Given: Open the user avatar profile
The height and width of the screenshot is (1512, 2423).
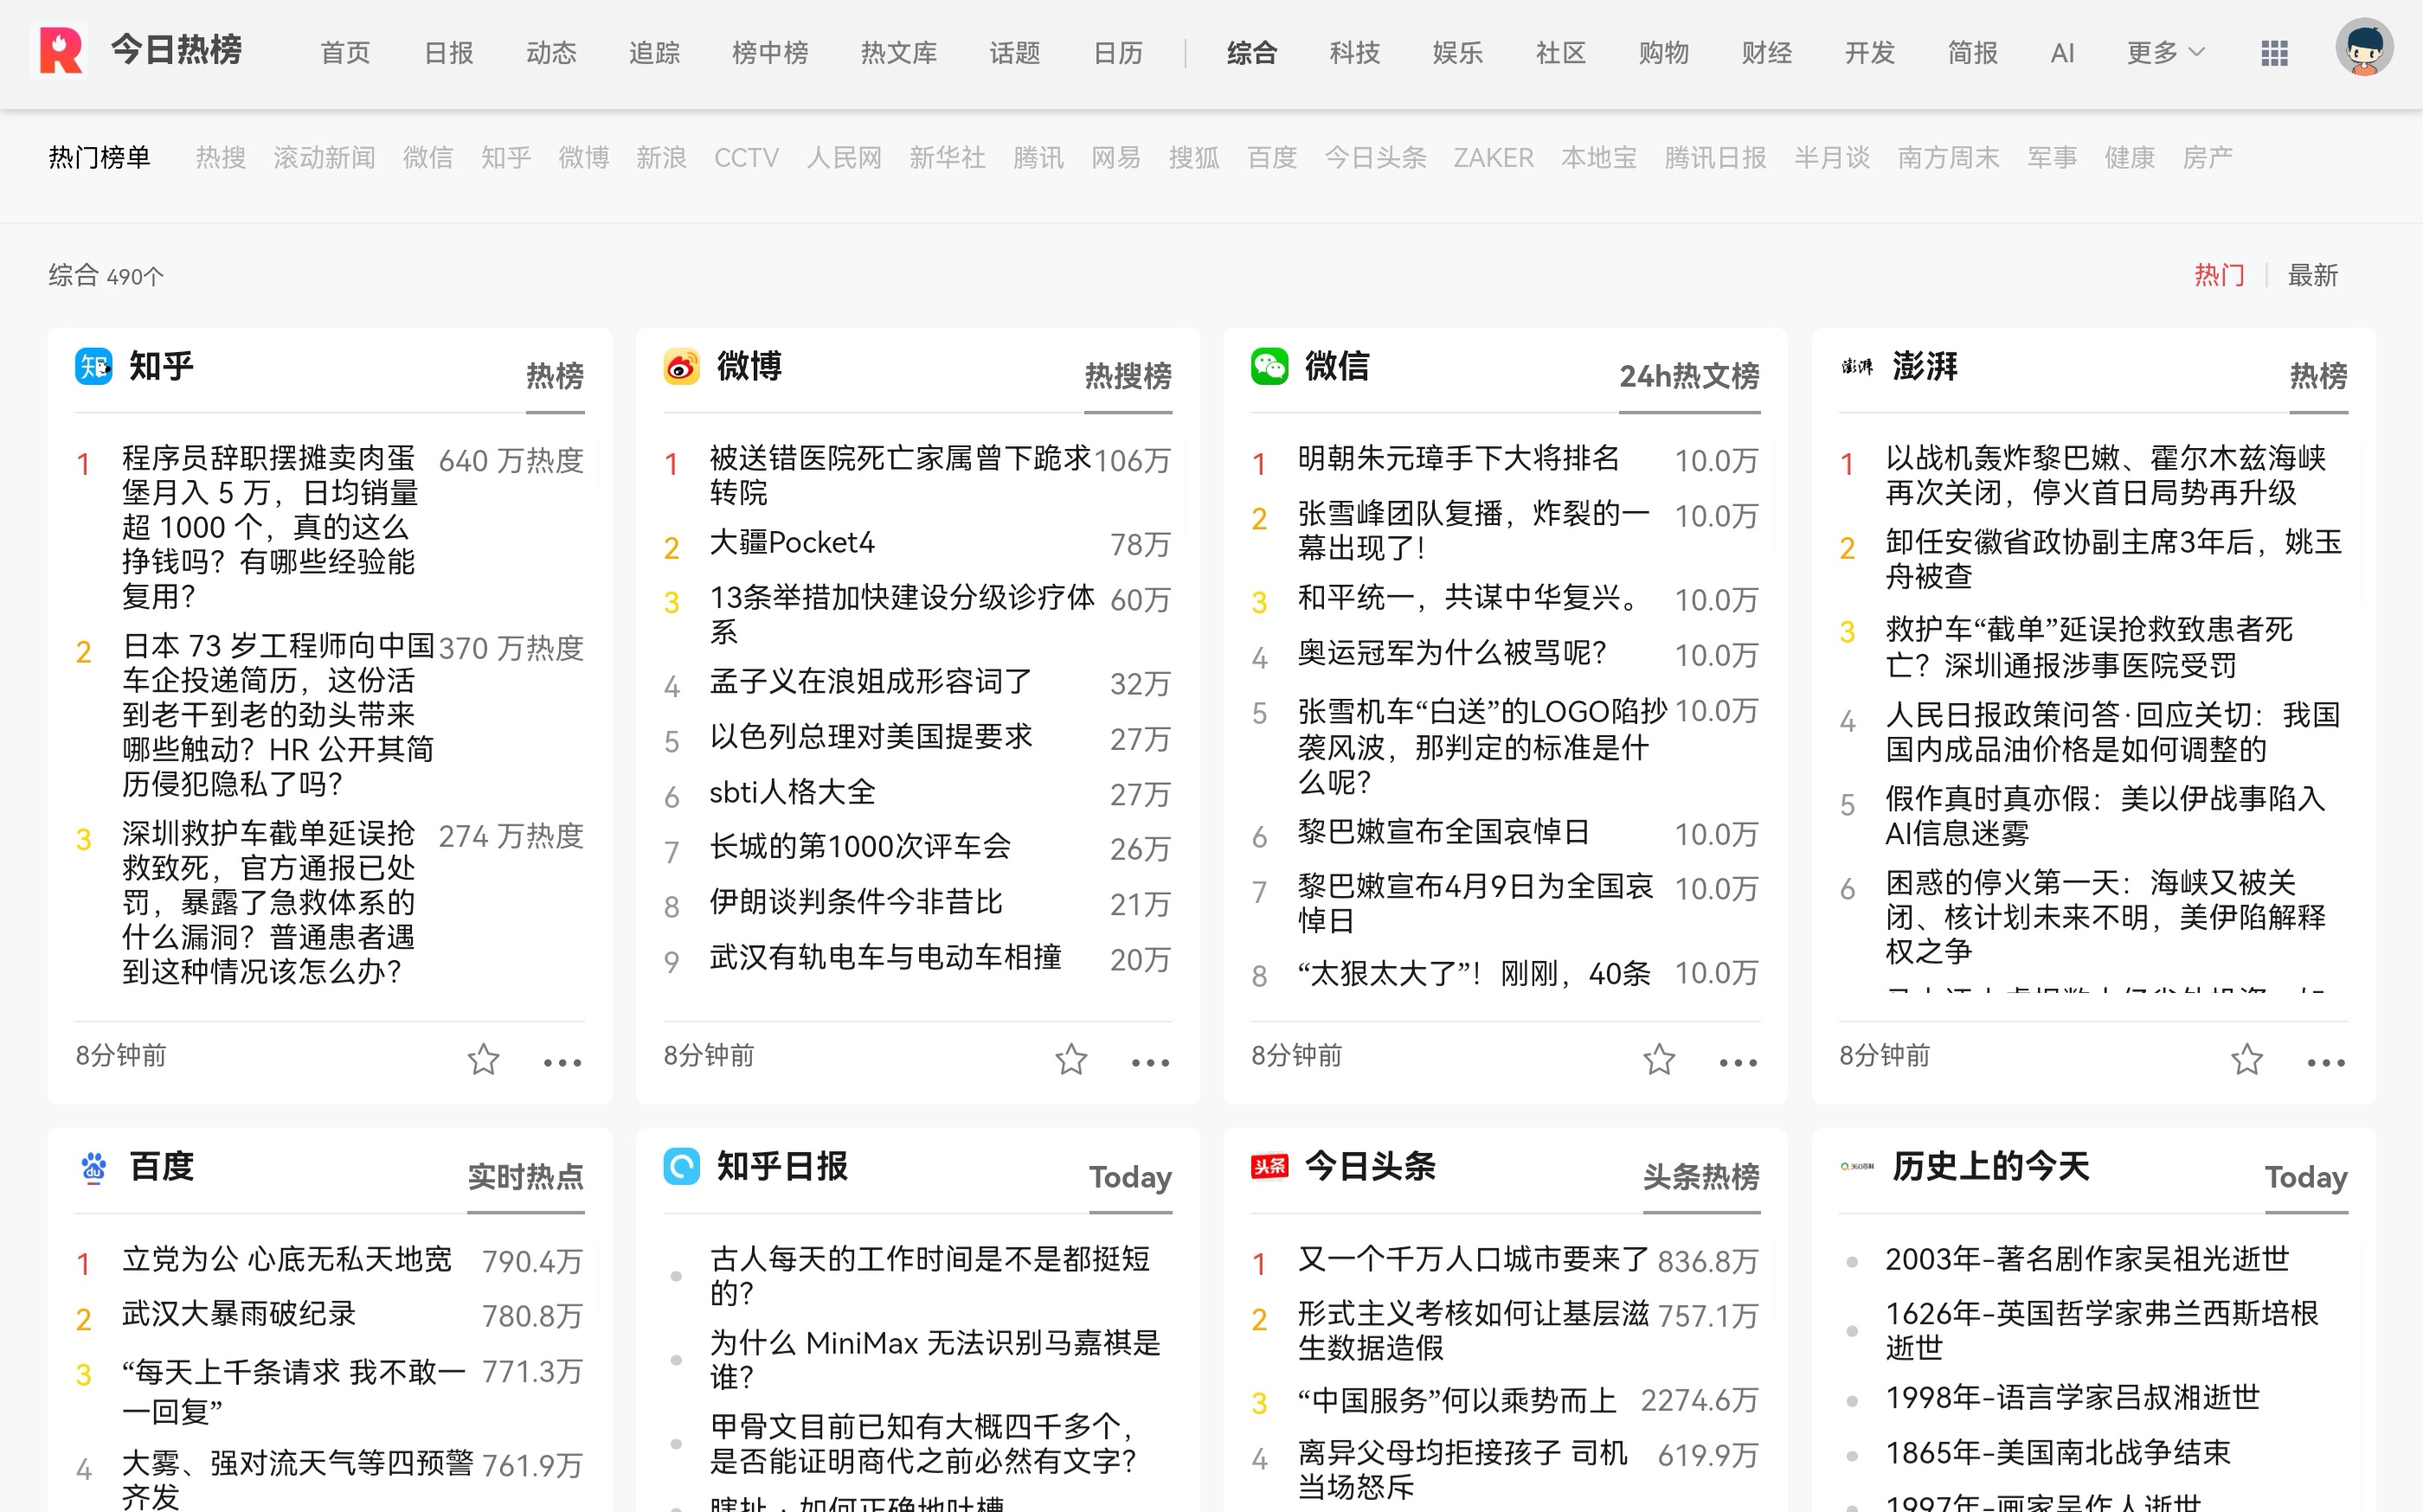Looking at the screenshot, I should (x=2364, y=48).
